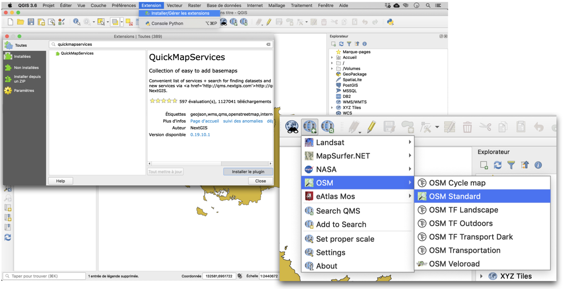
Task: Open the Page d'accueil link
Action: pyautogui.click(x=204, y=121)
